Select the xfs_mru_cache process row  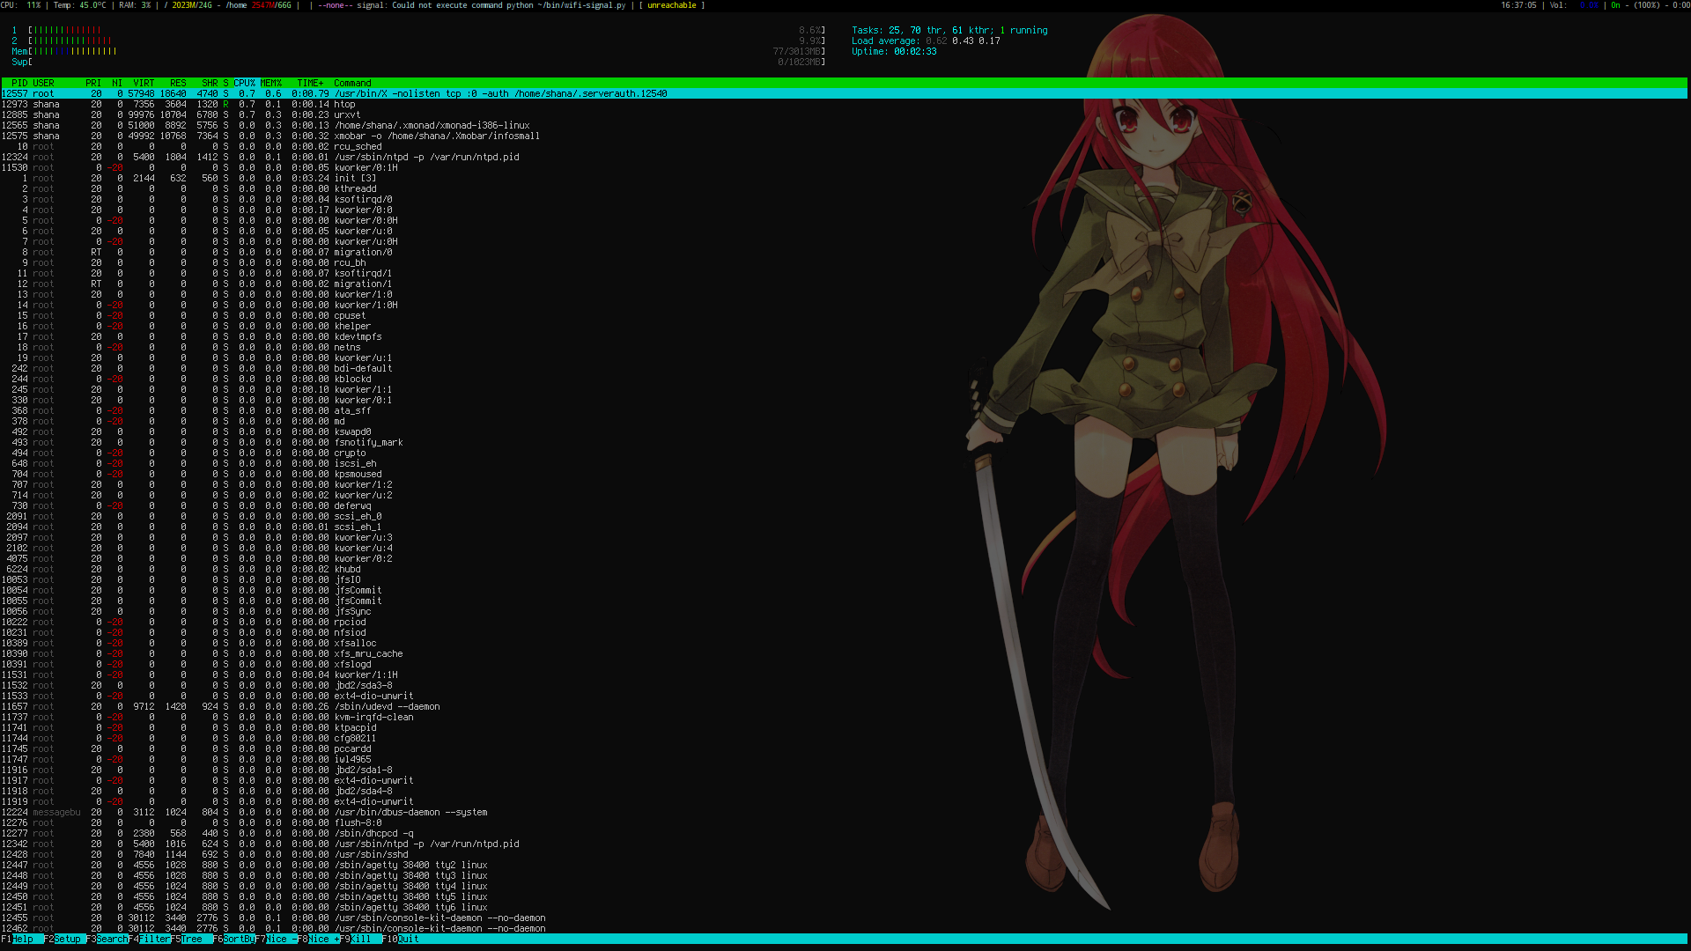(844, 653)
